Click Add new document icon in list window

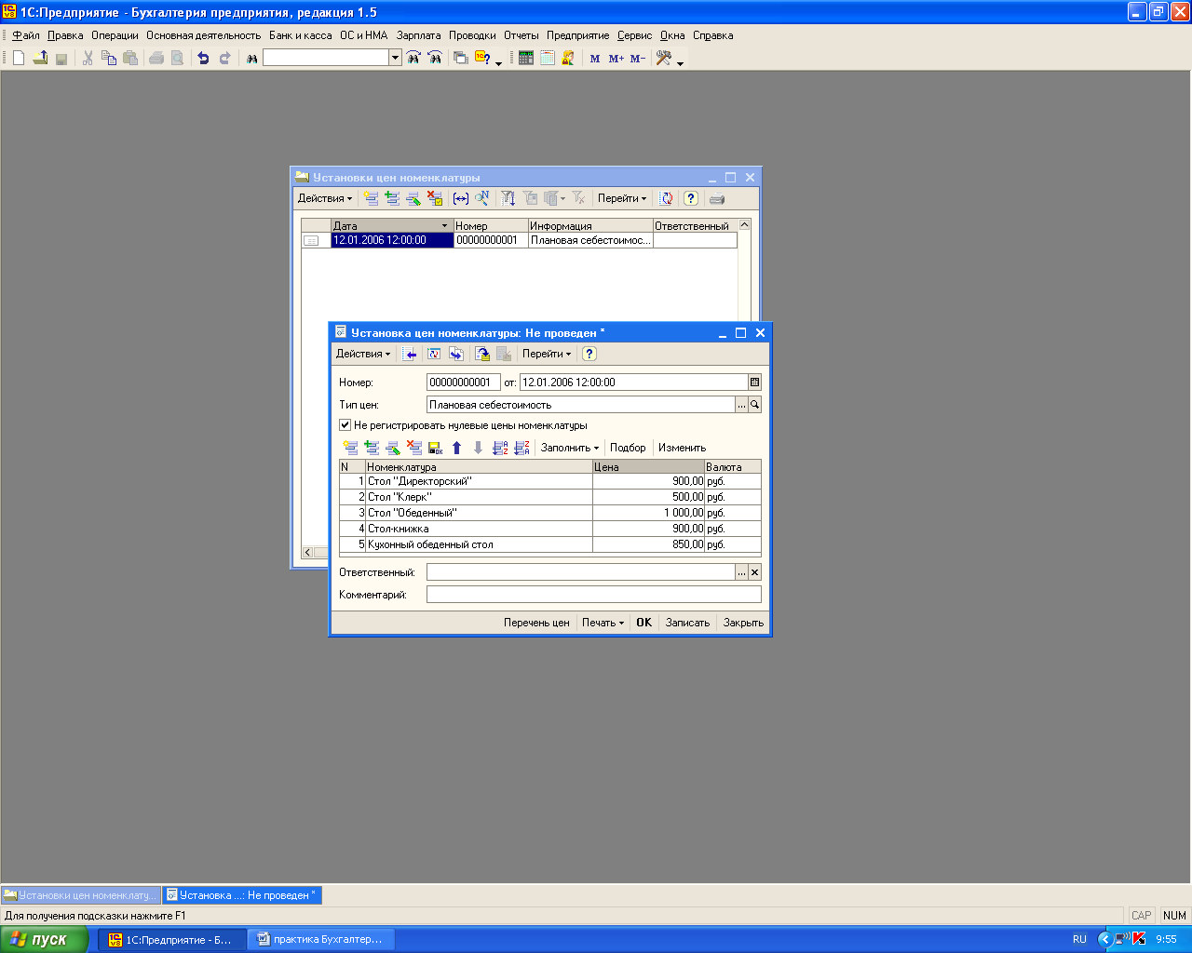pyautogui.click(x=371, y=198)
